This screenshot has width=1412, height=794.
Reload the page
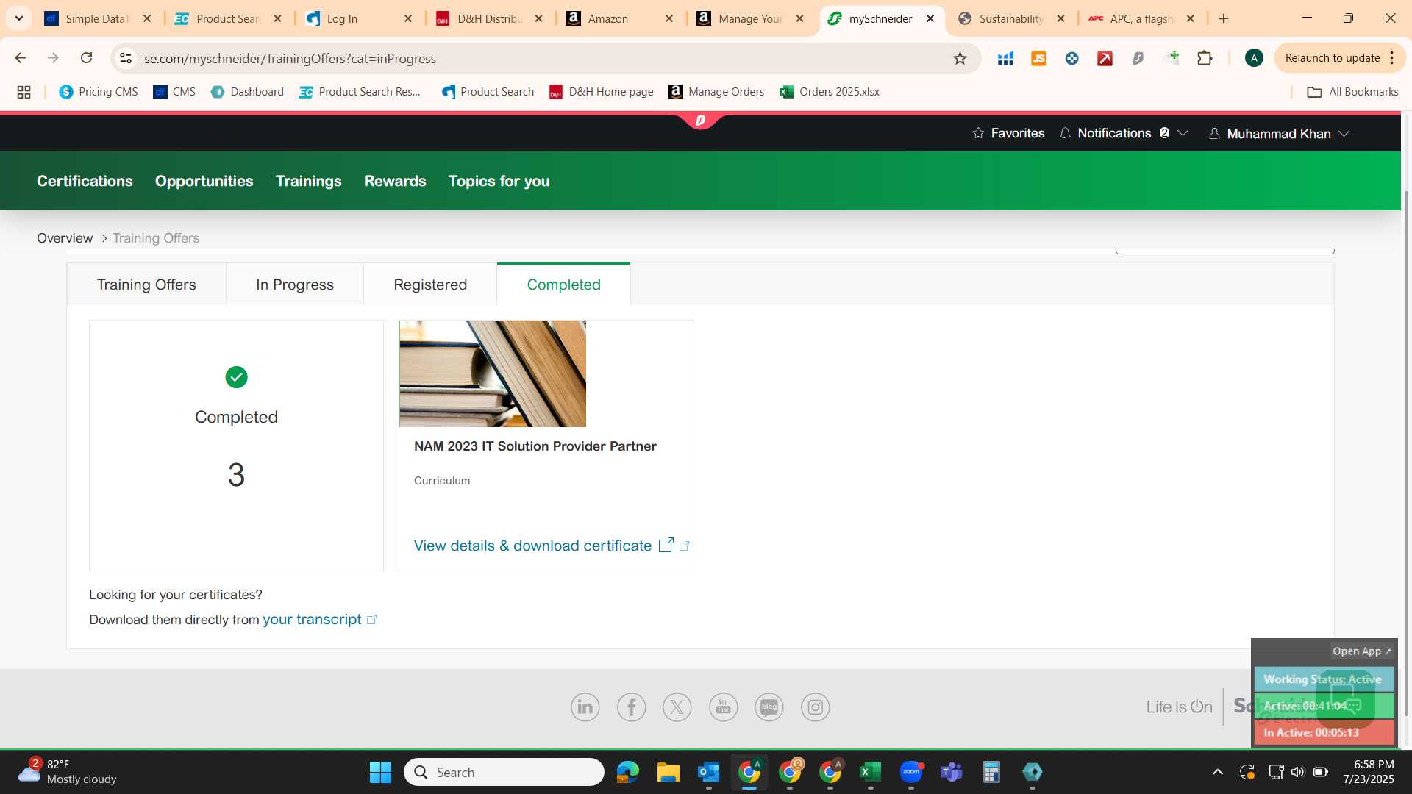(x=86, y=58)
